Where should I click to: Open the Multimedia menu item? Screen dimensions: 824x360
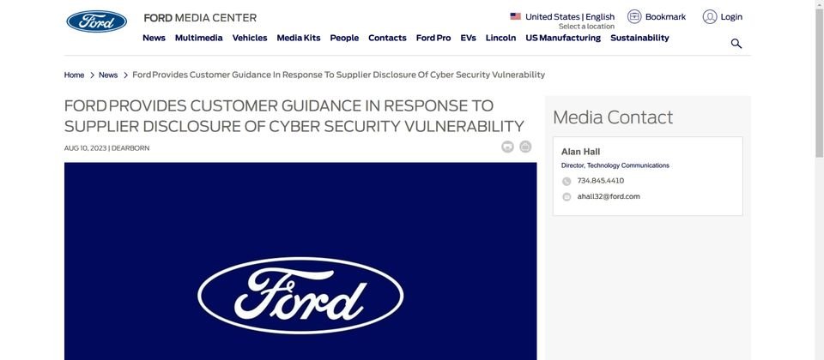198,38
